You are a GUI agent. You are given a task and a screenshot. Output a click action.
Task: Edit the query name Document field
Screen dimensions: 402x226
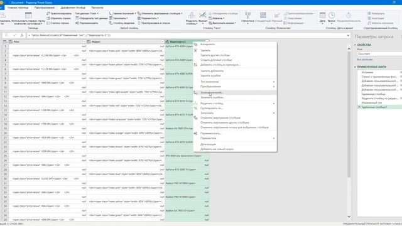pyautogui.click(x=379, y=54)
